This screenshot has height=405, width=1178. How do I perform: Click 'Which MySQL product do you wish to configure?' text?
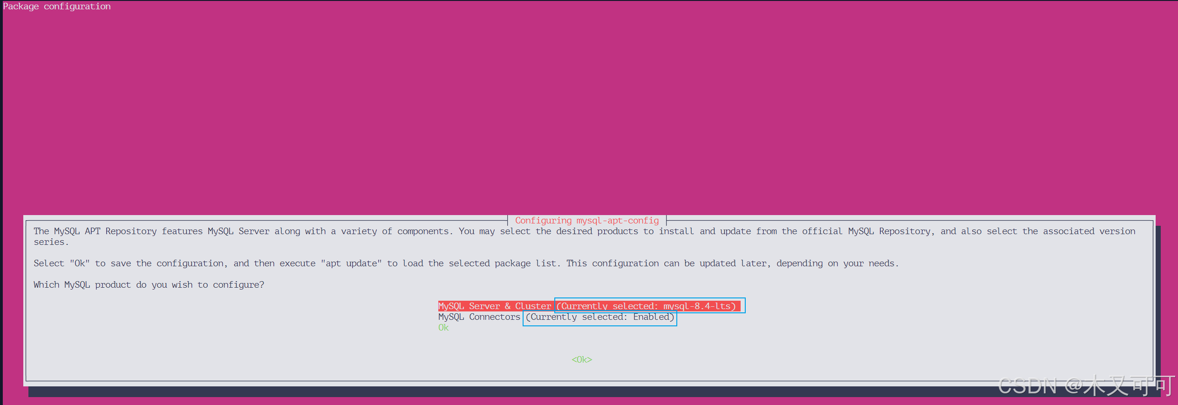click(x=149, y=285)
